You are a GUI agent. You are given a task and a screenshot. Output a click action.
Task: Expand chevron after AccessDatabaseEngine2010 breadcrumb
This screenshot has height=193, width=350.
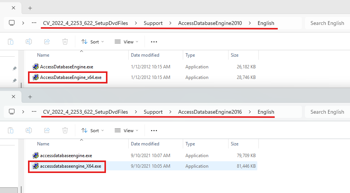click(250, 23)
